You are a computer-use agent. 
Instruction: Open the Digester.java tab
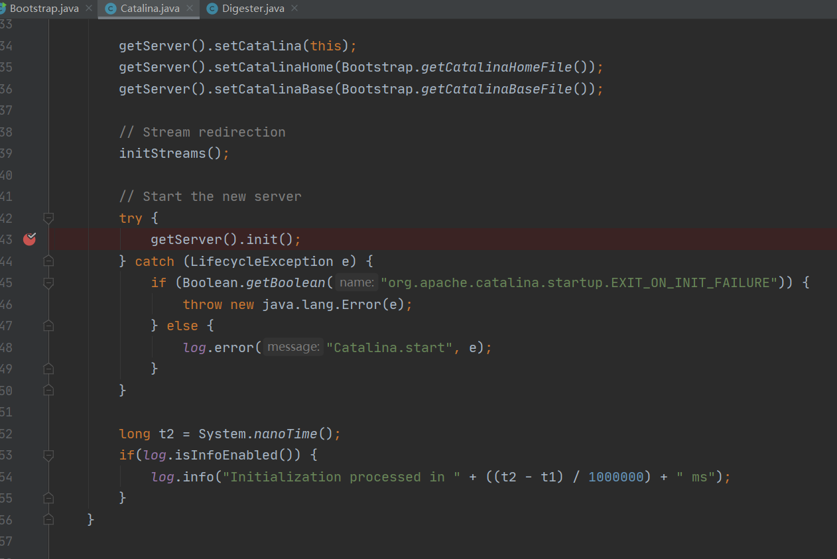[253, 9]
